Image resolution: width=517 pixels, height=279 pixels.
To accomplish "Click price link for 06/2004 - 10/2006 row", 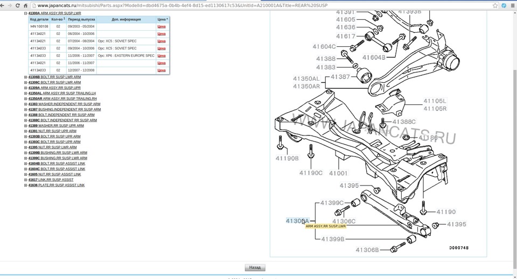I will click(x=161, y=34).
